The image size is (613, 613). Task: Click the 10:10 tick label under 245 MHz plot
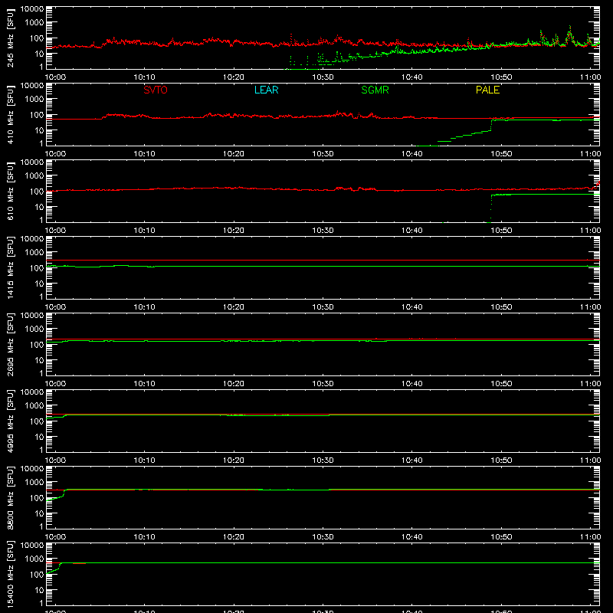(x=145, y=77)
